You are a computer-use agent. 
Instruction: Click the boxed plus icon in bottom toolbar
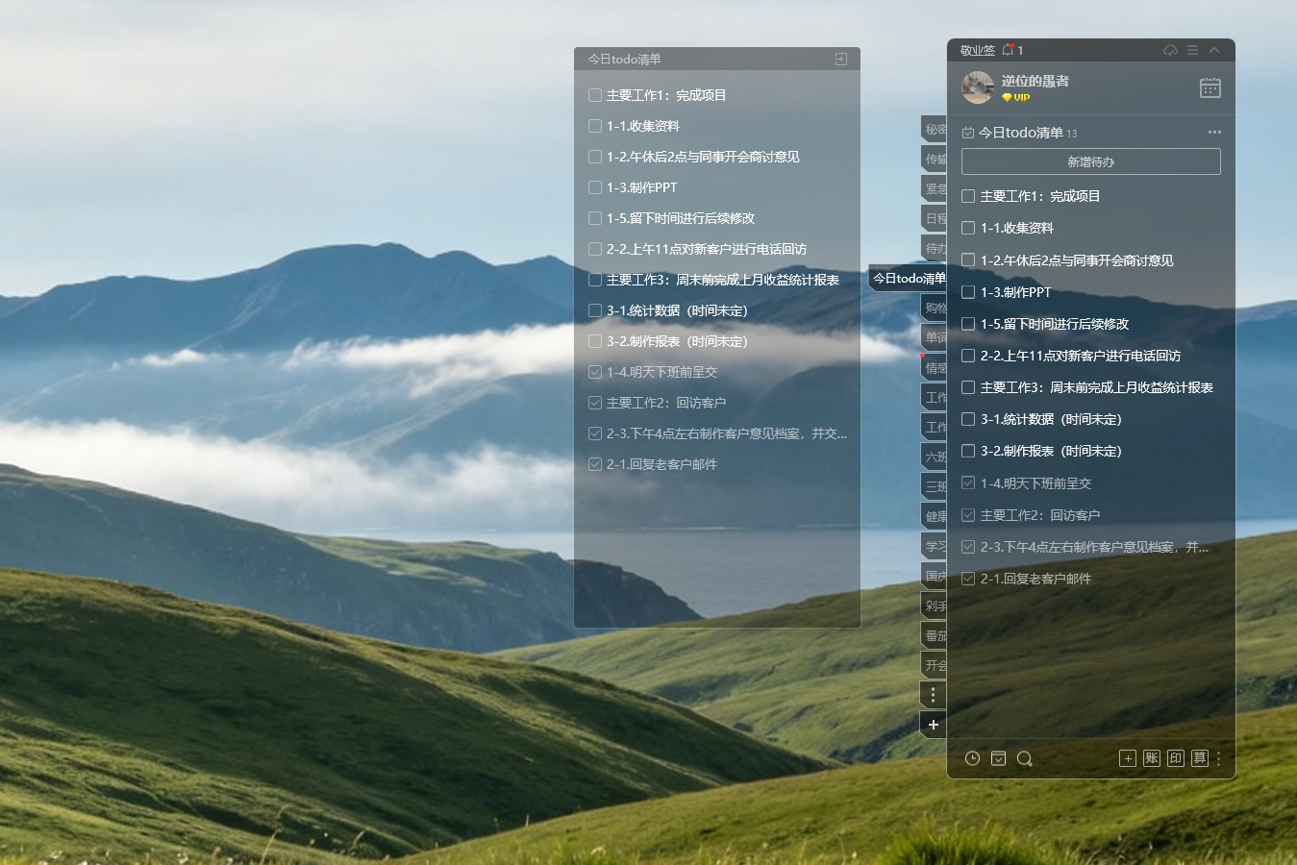pos(1128,758)
